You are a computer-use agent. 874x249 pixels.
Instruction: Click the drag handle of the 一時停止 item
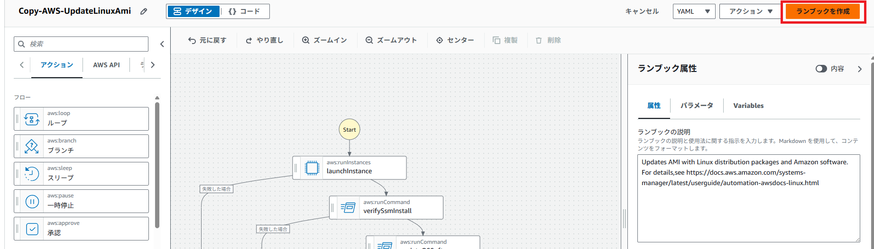tap(18, 202)
